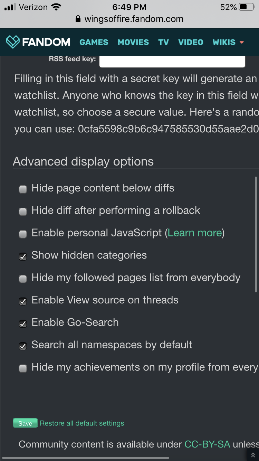
Task: Tap the lock icon beside the URL
Action: click(x=78, y=19)
